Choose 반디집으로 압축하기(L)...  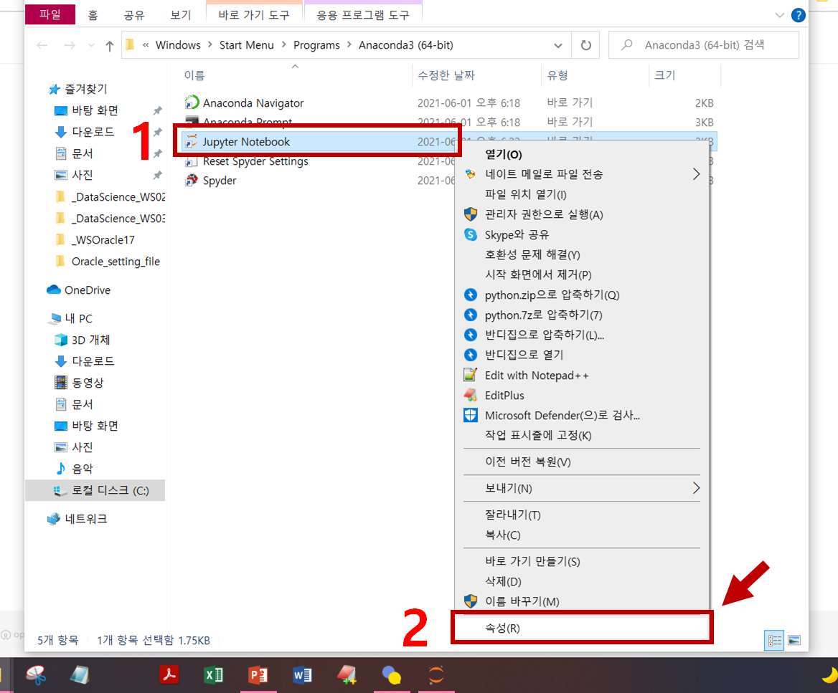(582, 335)
